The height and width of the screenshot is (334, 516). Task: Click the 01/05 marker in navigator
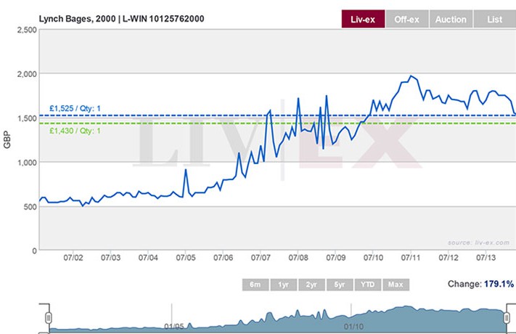[x=173, y=327]
